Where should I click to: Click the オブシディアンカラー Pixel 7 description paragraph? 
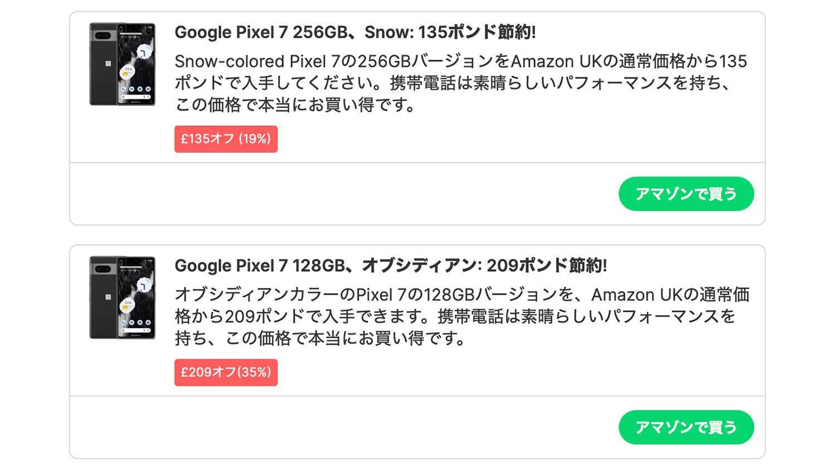461,316
